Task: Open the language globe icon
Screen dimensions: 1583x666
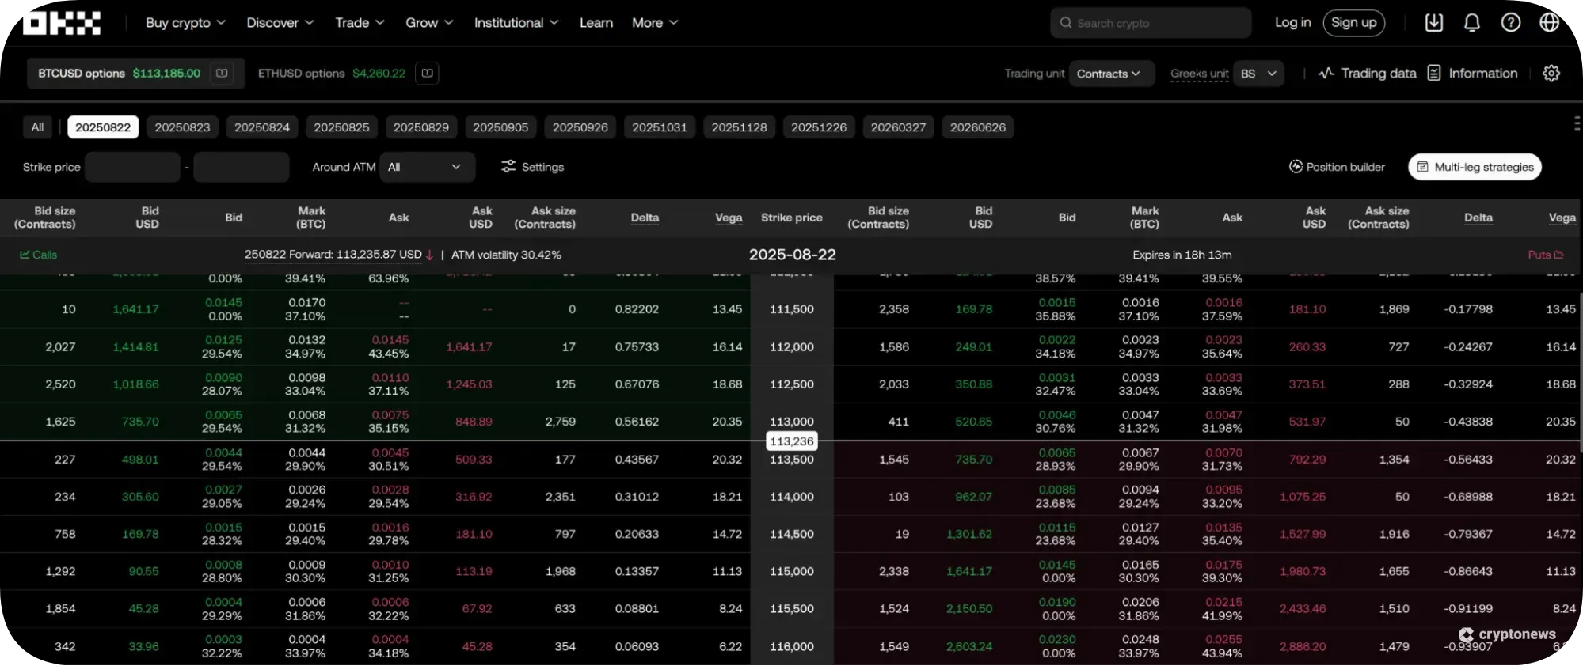Action: 1550,23
